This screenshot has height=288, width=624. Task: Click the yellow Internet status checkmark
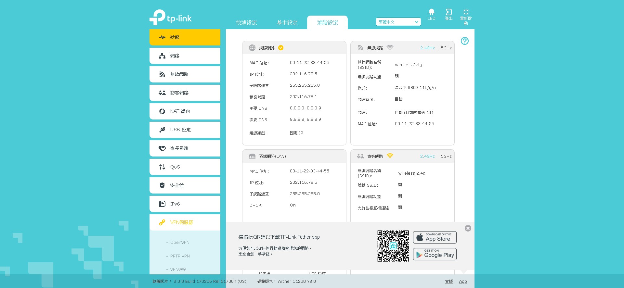(281, 48)
